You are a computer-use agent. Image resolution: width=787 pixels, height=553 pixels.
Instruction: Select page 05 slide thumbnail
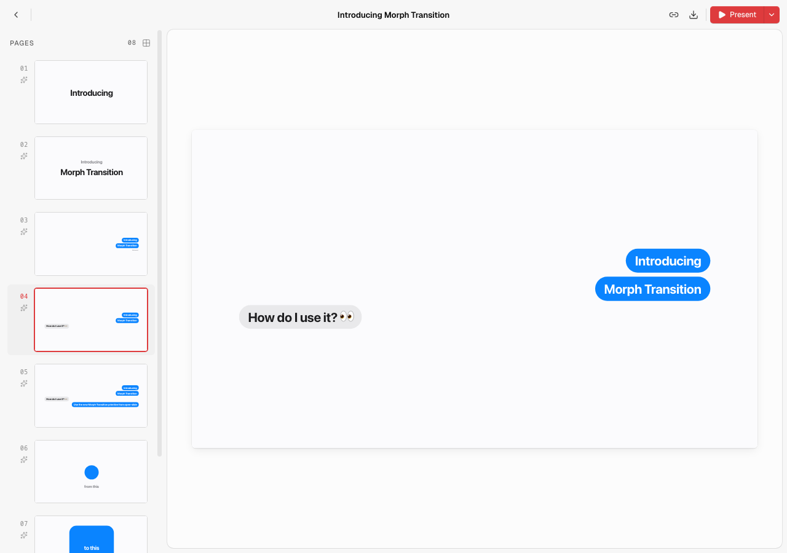coord(91,396)
